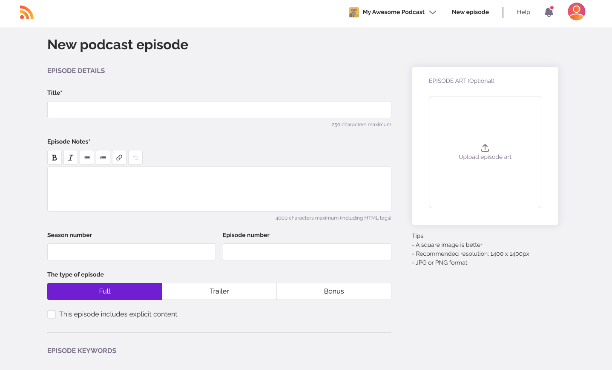612x370 pixels.
Task: Expand the podcast switcher chevron
Action: [x=433, y=12]
